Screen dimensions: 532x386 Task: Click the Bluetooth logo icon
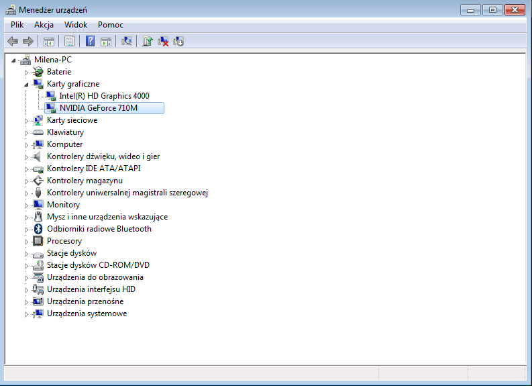[38, 229]
